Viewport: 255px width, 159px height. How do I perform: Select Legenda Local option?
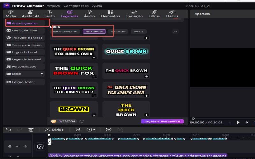(x=25, y=52)
